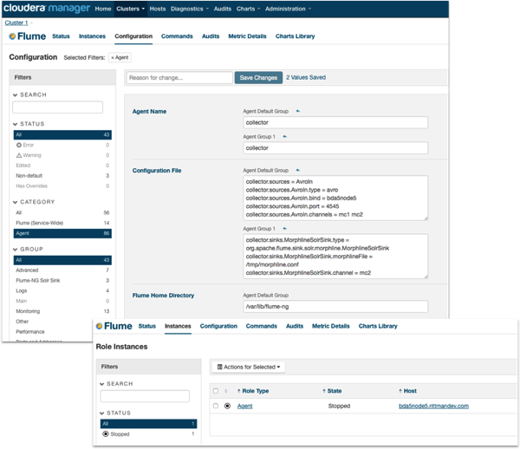The image size is (520, 449).
Task: Click the Cloudera Manager logo
Action: (47, 9)
